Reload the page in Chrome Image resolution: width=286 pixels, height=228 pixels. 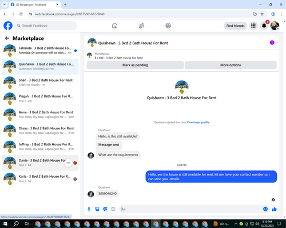click(21, 14)
